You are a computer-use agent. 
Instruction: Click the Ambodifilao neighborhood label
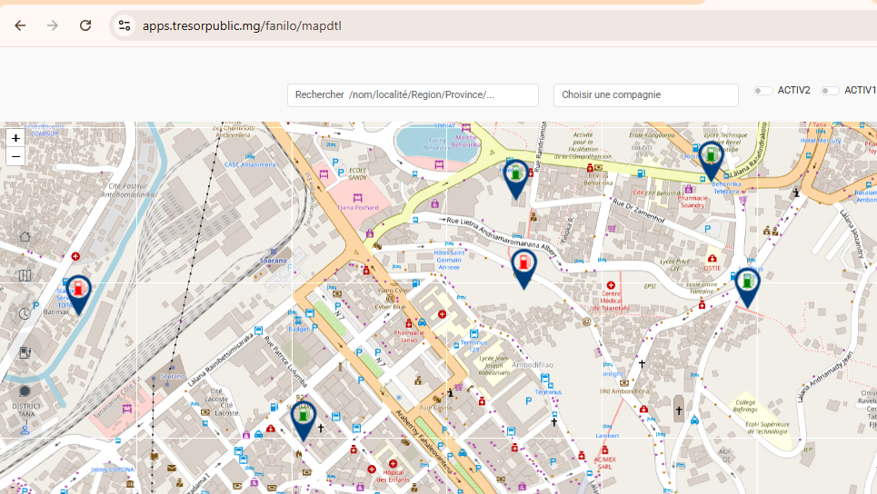(x=533, y=365)
